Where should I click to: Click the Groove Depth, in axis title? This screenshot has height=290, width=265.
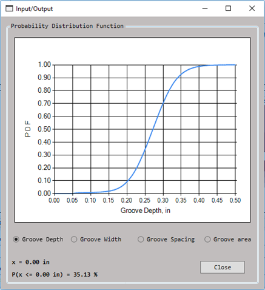point(146,211)
